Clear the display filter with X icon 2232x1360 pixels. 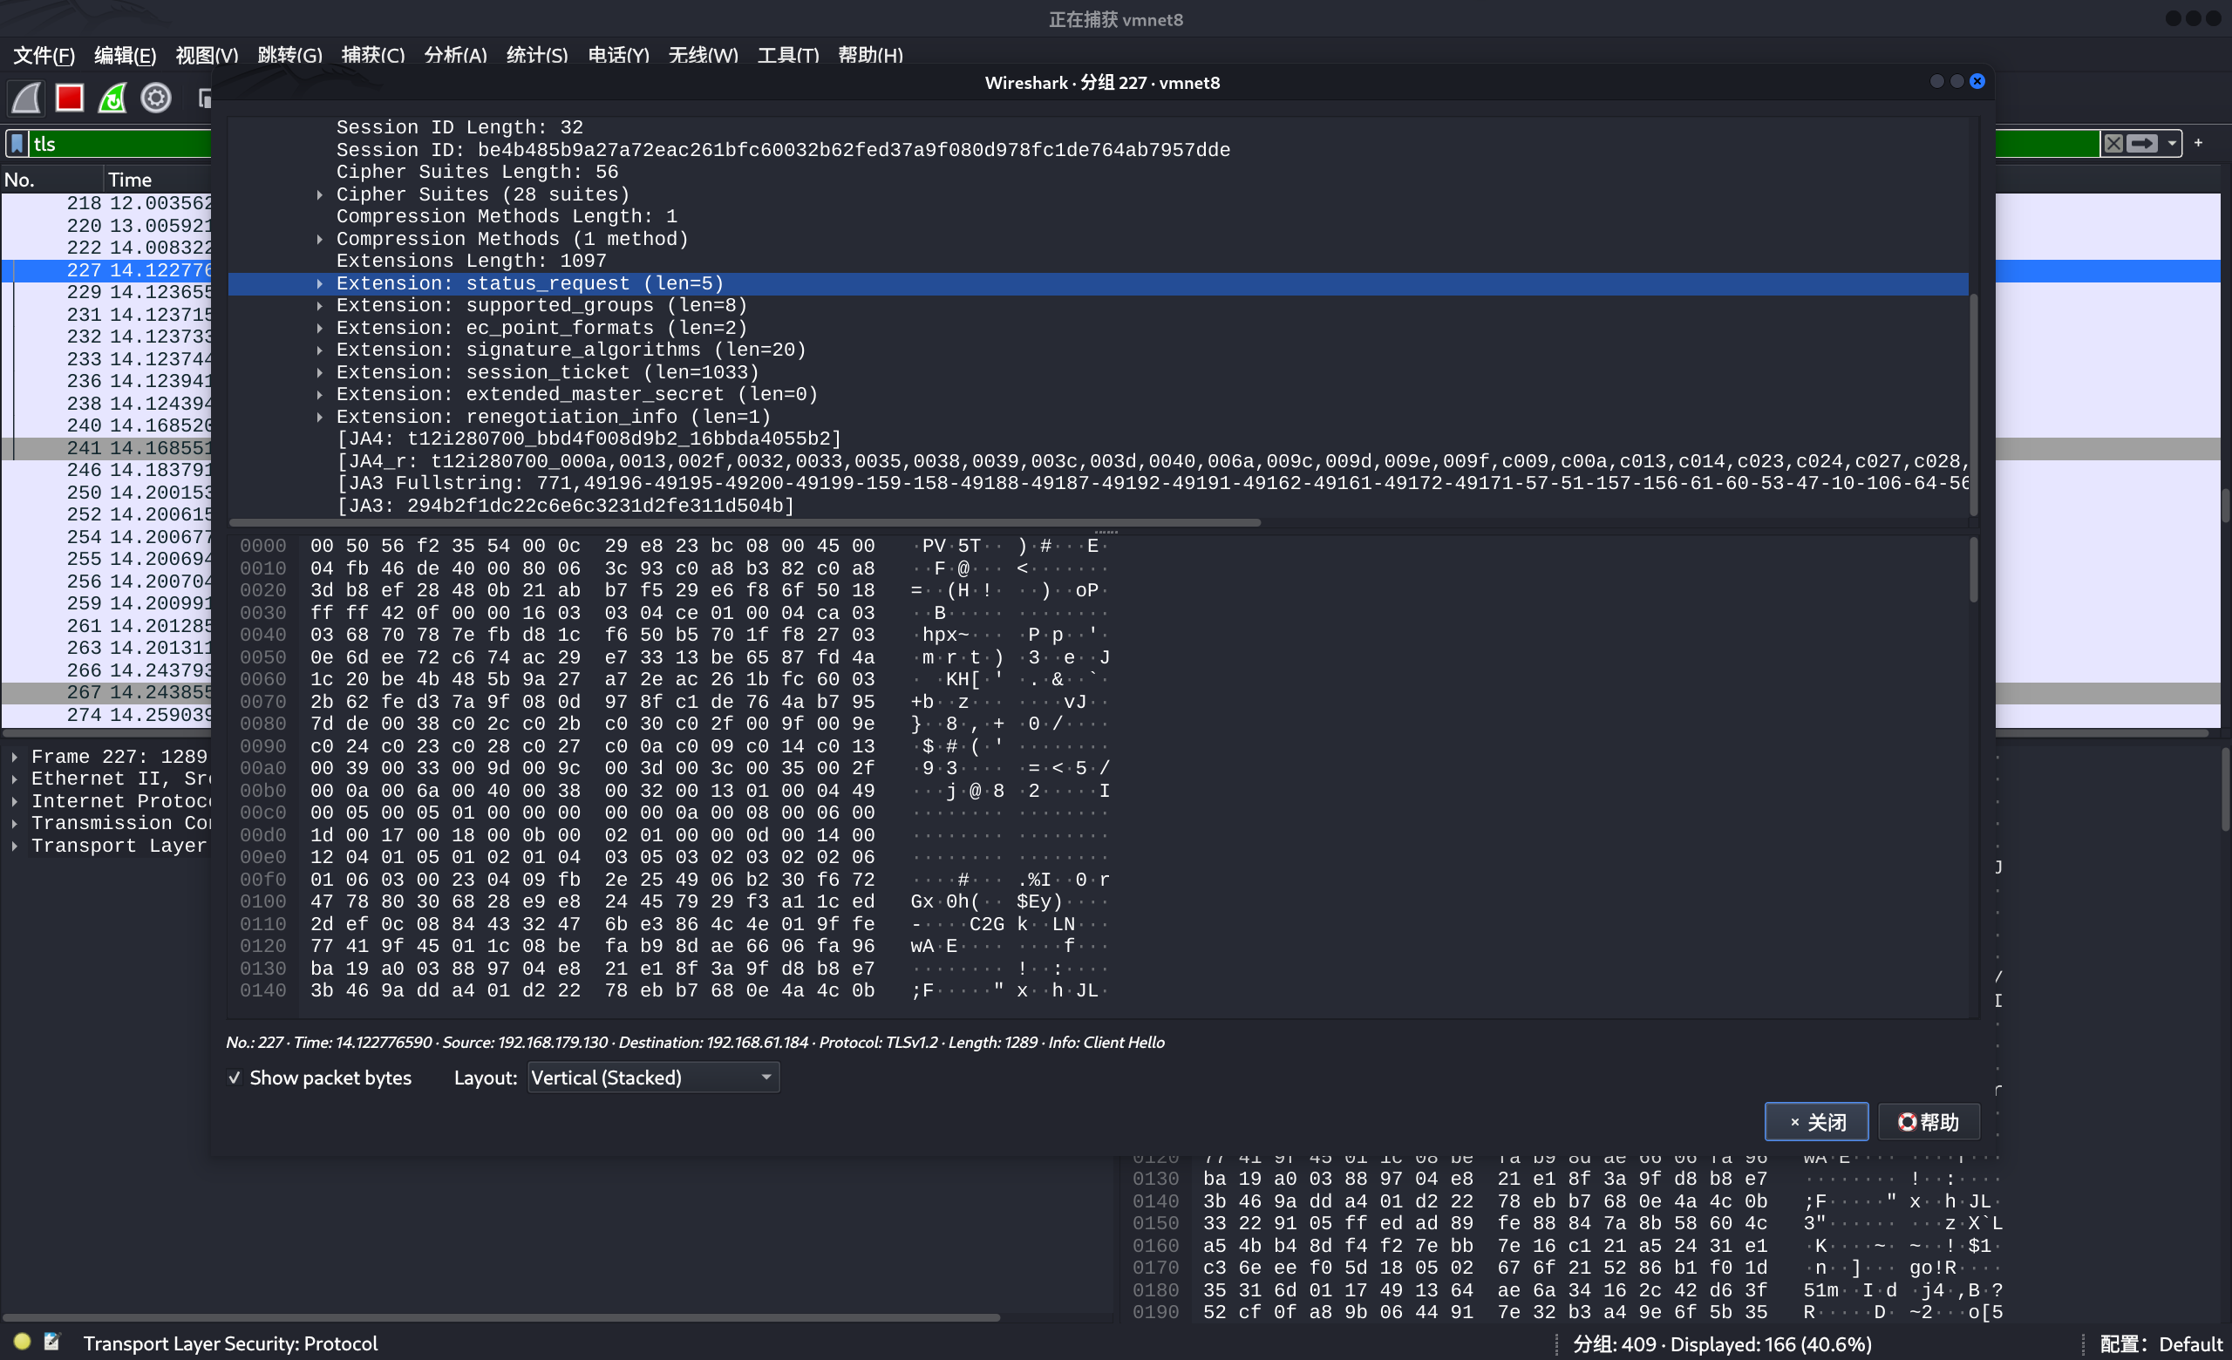2113,144
